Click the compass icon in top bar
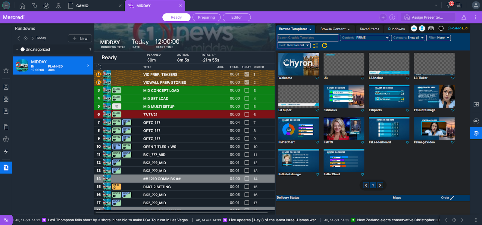 46,6
